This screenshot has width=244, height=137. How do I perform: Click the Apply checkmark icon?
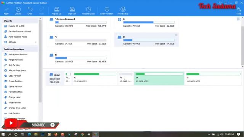[x=6, y=10]
